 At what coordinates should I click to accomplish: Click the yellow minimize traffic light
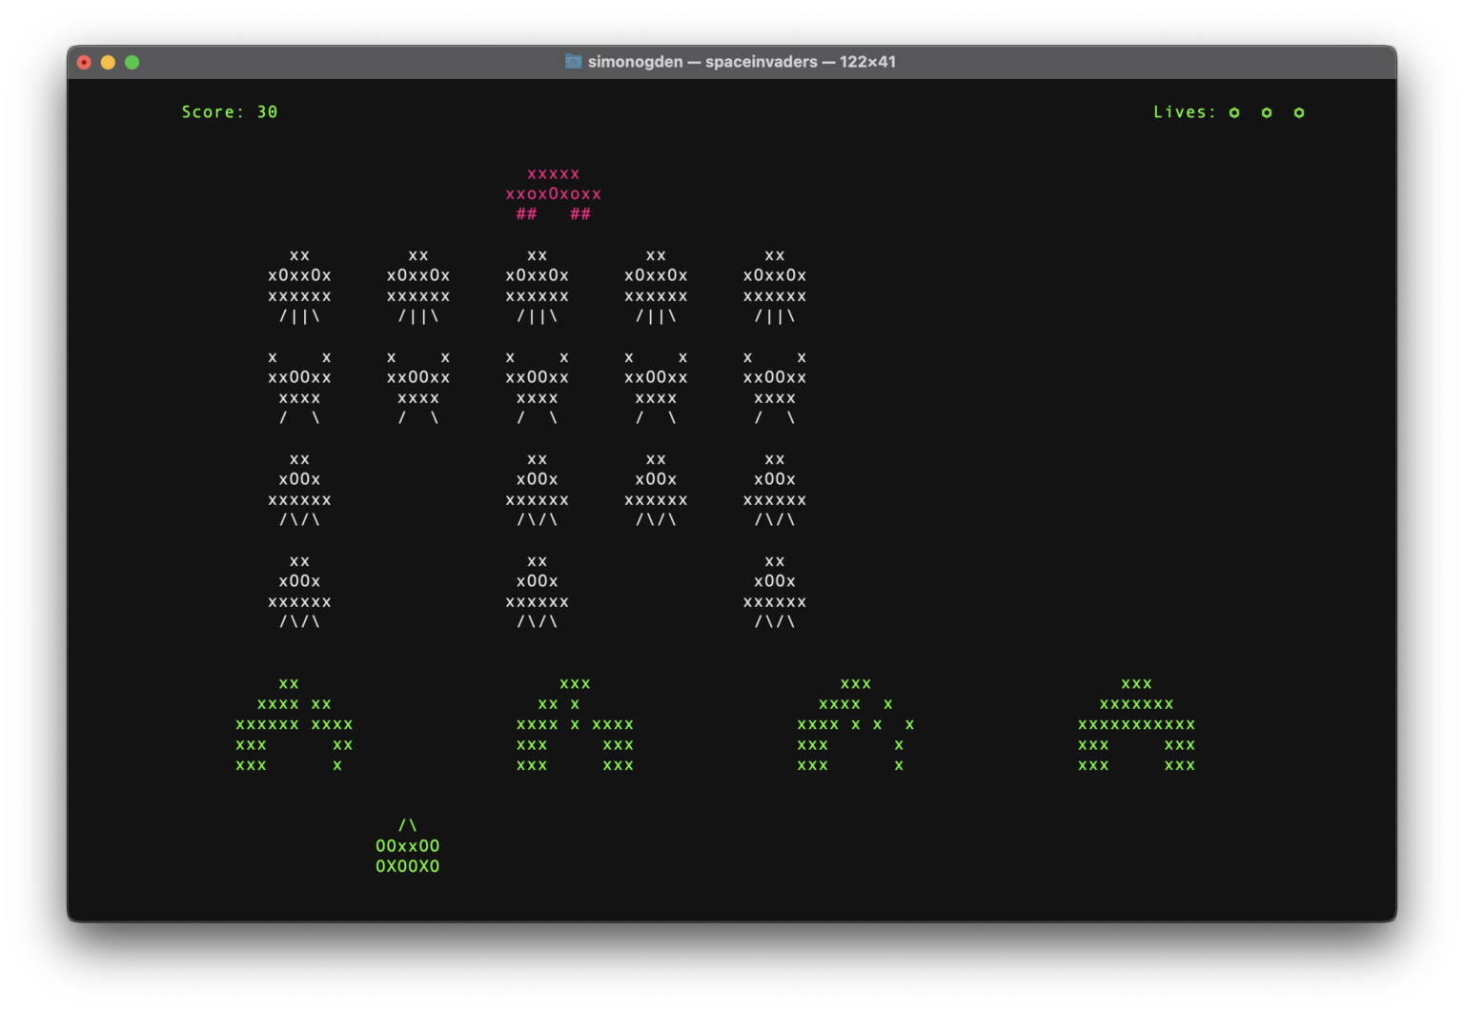108,62
